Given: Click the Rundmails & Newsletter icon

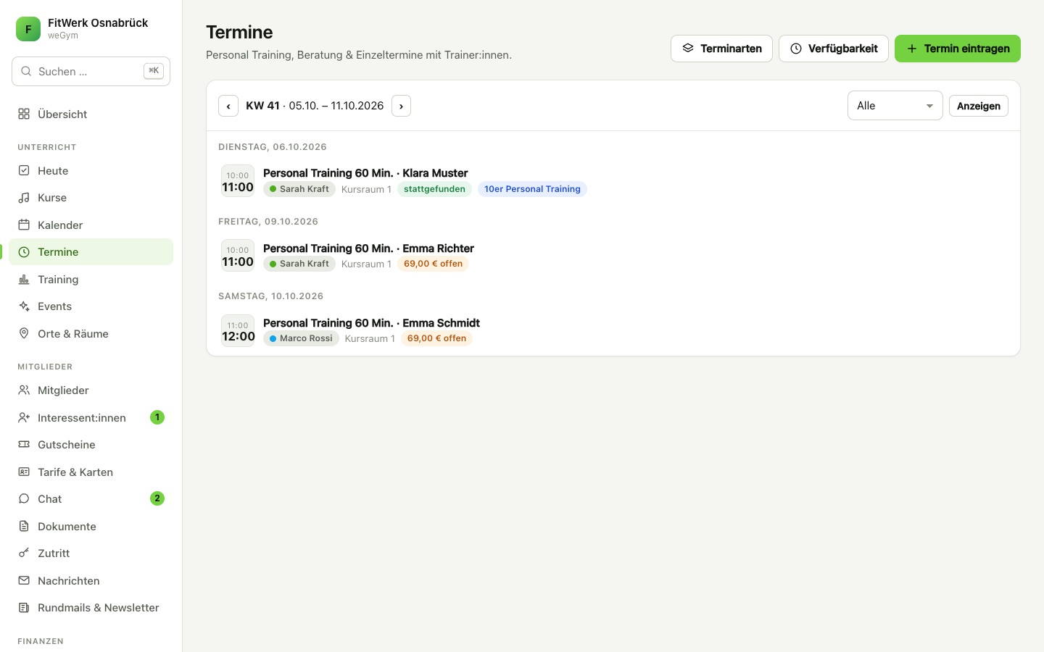Looking at the screenshot, I should coord(24,607).
